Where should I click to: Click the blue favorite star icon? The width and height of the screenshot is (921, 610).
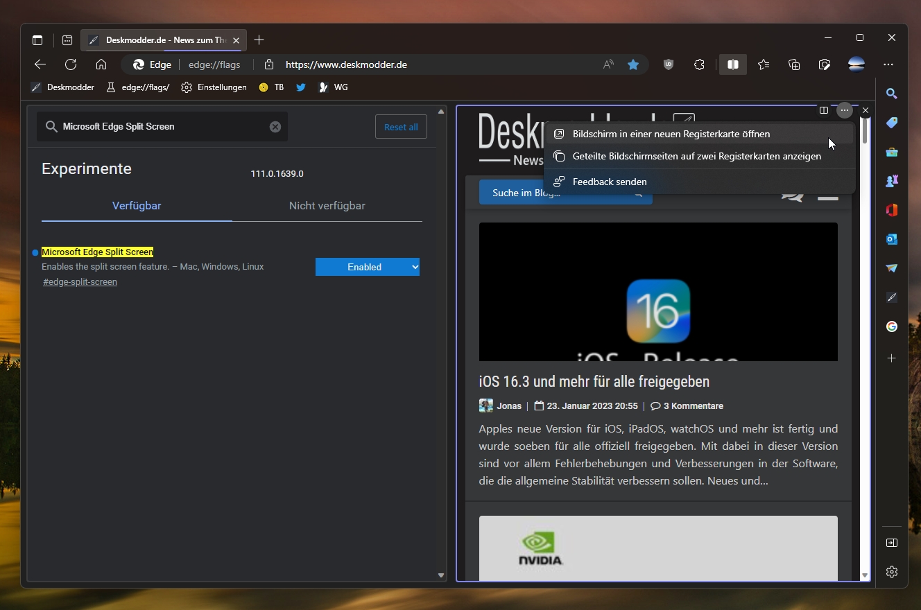click(633, 64)
